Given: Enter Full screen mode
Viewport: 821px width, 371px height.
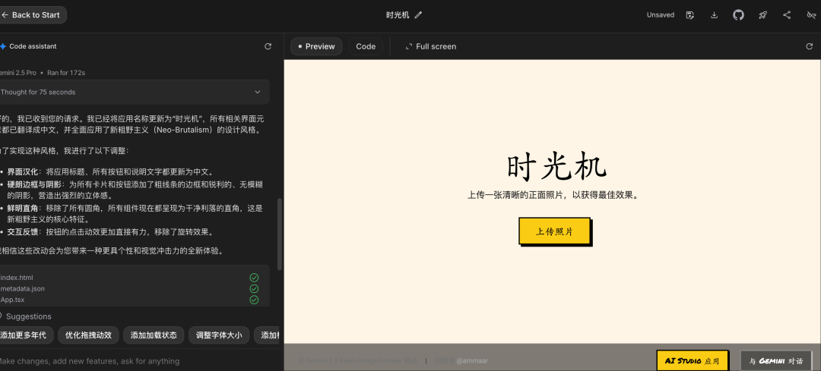Looking at the screenshot, I should pyautogui.click(x=431, y=46).
